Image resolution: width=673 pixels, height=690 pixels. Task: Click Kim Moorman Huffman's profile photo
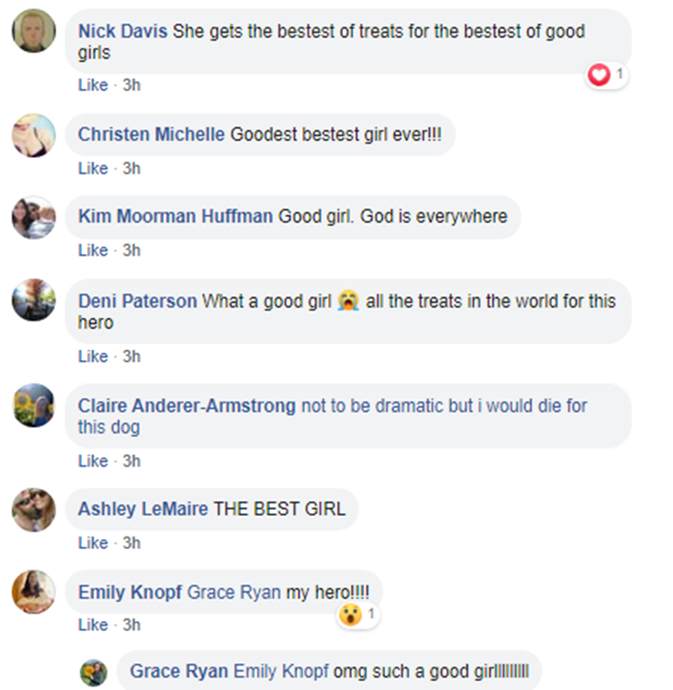[x=34, y=218]
